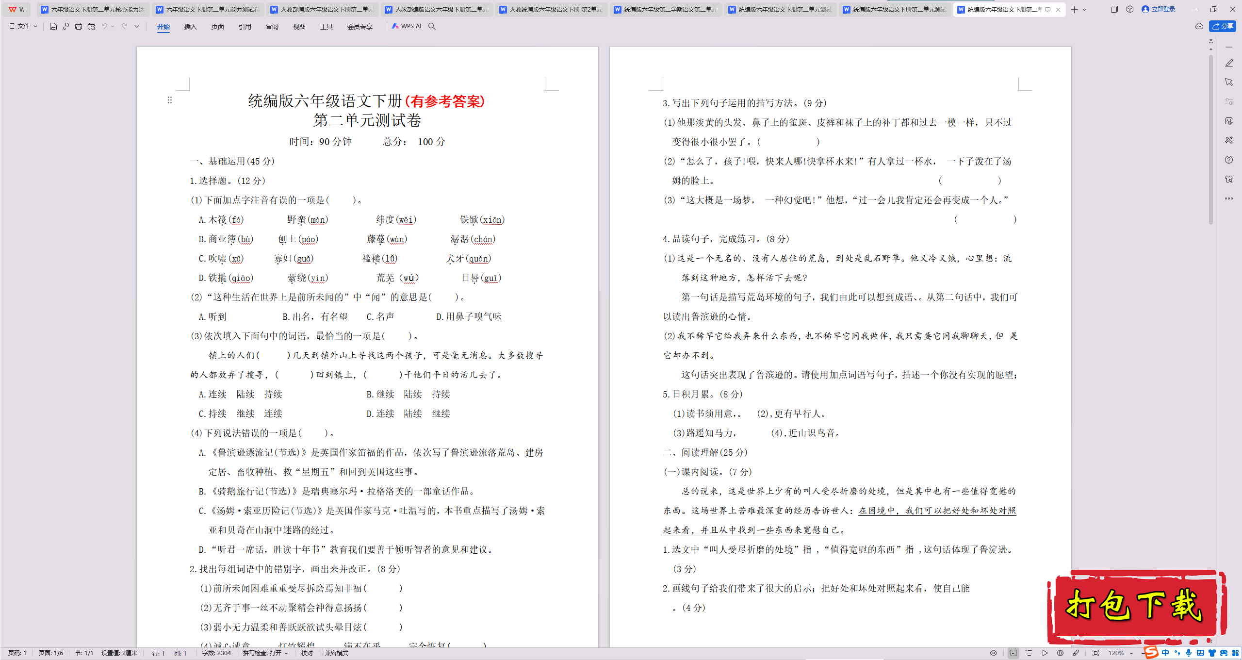
Task: Click the plus new tab button
Action: (x=1075, y=9)
